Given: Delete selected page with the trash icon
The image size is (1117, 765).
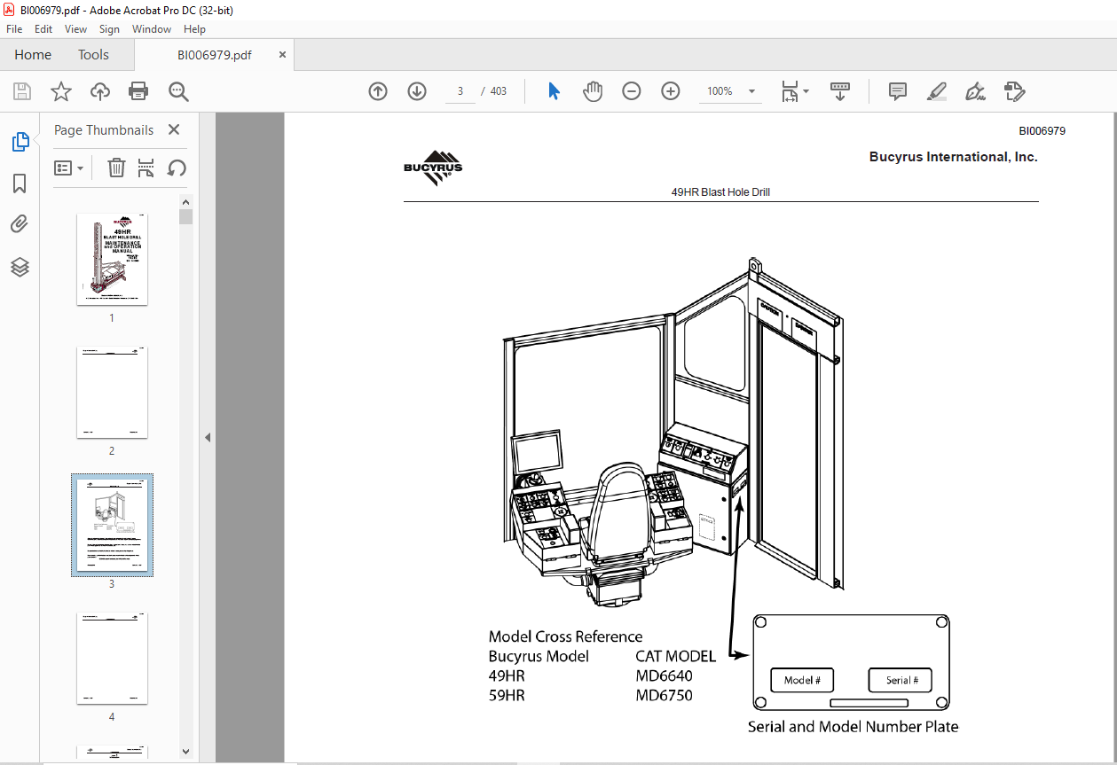Looking at the screenshot, I should tap(116, 168).
